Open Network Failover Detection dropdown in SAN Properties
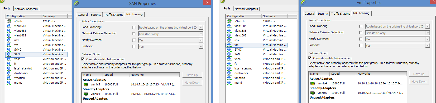 tap(201, 34)
